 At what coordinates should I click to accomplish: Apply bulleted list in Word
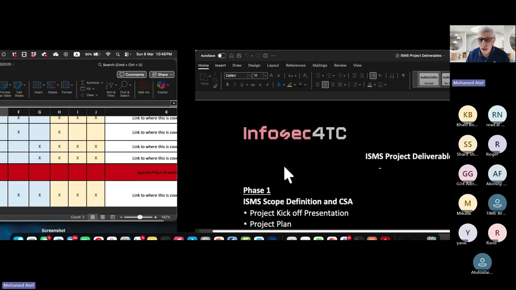point(318,76)
